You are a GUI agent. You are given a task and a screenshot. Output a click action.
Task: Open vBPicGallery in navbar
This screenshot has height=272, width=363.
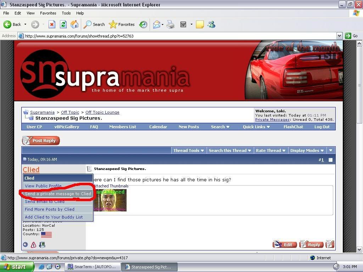click(x=67, y=127)
